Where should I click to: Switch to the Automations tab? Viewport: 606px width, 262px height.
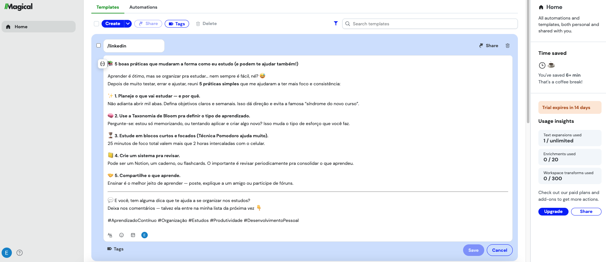[x=143, y=7]
